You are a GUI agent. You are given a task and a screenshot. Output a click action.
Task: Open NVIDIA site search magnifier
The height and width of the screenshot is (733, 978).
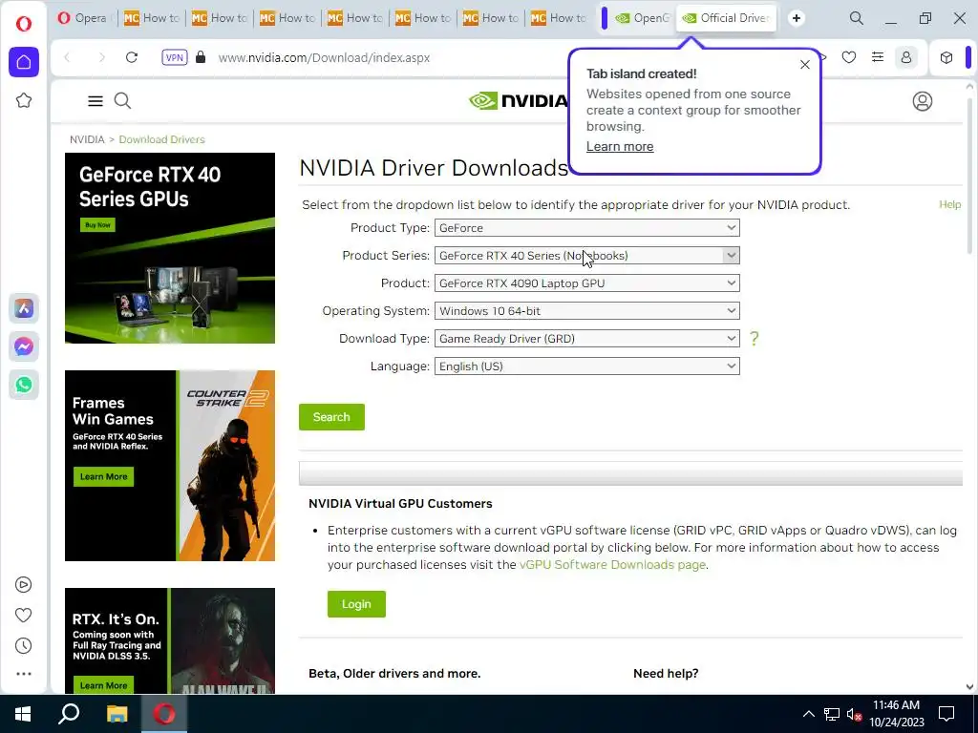click(123, 100)
